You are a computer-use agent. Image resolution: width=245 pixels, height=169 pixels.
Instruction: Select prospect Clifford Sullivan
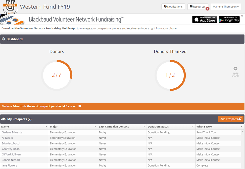[x=11, y=154]
